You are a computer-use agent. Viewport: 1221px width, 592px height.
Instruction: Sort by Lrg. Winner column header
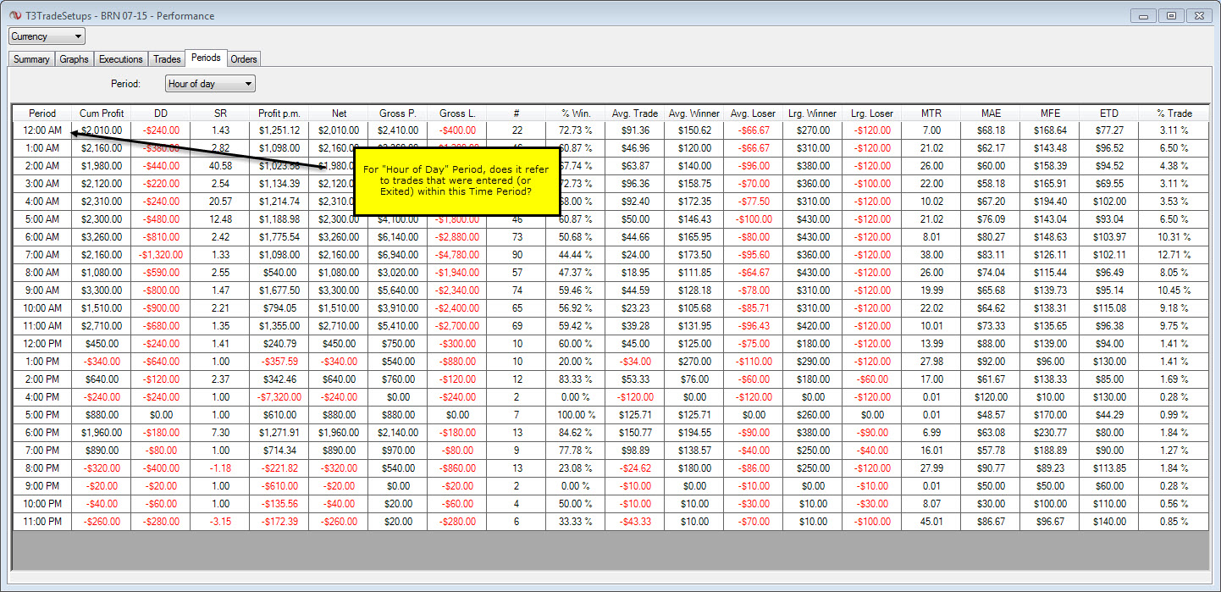(x=813, y=113)
